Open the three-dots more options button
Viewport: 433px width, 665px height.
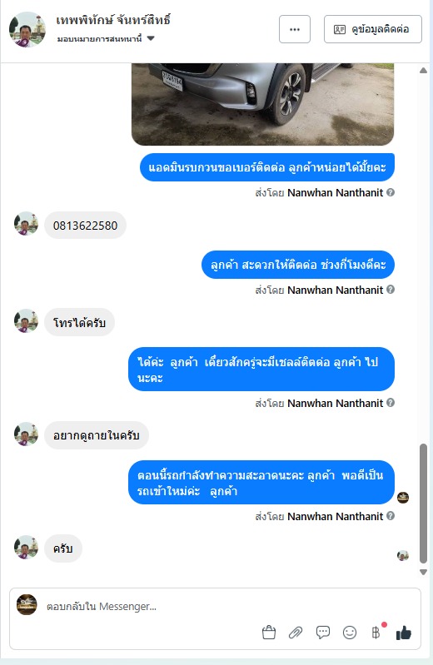click(295, 29)
